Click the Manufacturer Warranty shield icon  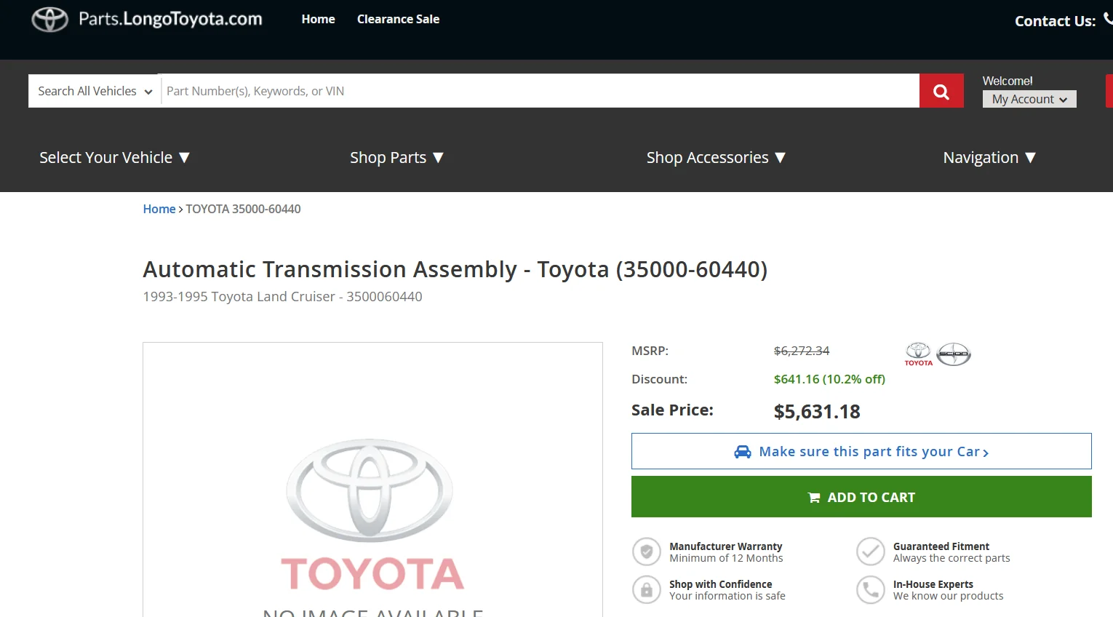[x=646, y=552]
